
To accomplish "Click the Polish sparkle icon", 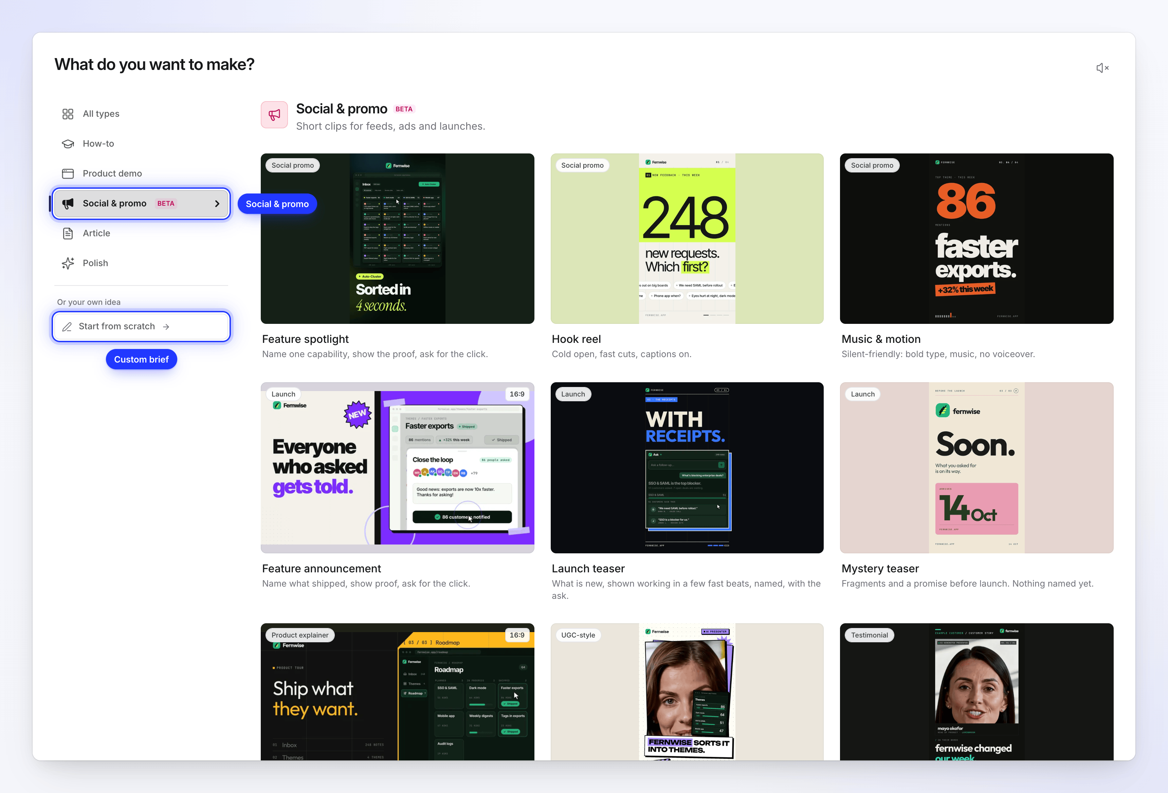I will 68,263.
